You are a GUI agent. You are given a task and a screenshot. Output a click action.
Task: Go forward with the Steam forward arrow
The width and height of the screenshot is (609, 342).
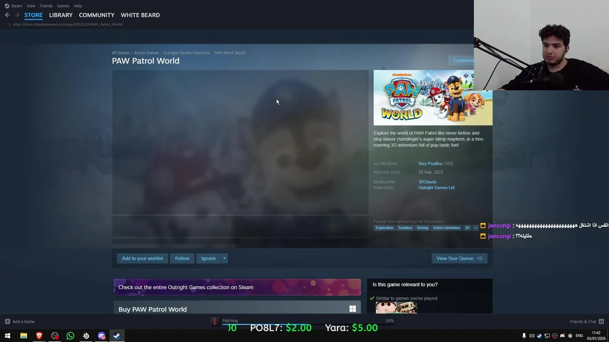(x=17, y=15)
